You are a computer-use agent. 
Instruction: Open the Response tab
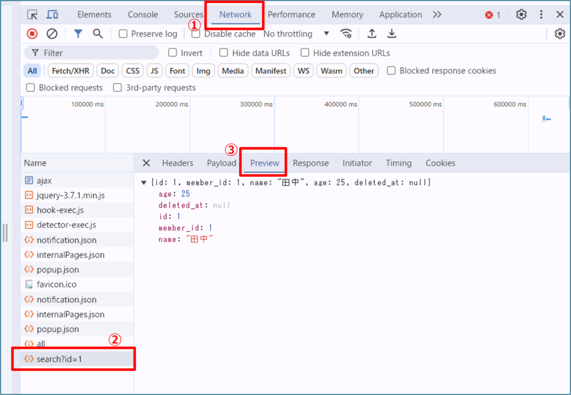click(x=311, y=163)
